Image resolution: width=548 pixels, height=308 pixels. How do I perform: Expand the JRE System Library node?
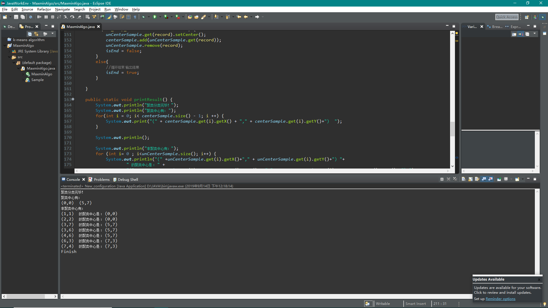click(9, 51)
